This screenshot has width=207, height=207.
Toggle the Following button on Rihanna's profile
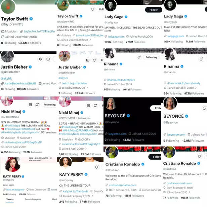point(152,57)
